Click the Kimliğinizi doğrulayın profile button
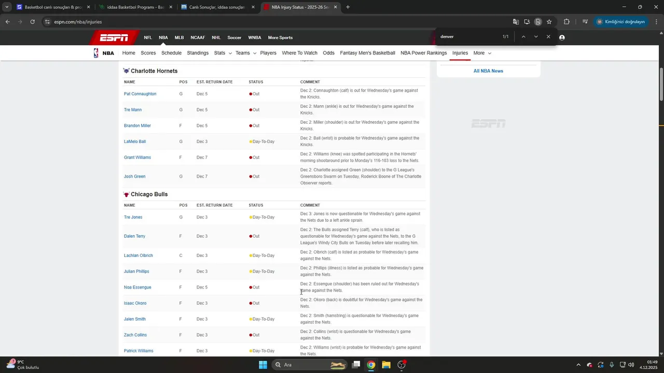This screenshot has height=373, width=664. (620, 22)
